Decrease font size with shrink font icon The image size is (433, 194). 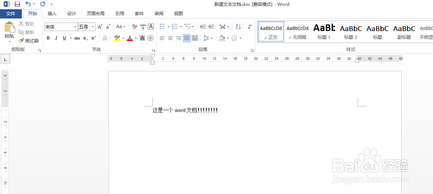pos(108,27)
